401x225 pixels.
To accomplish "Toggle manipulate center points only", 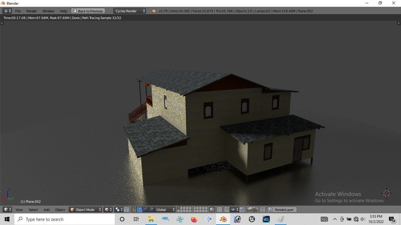I will (126, 209).
